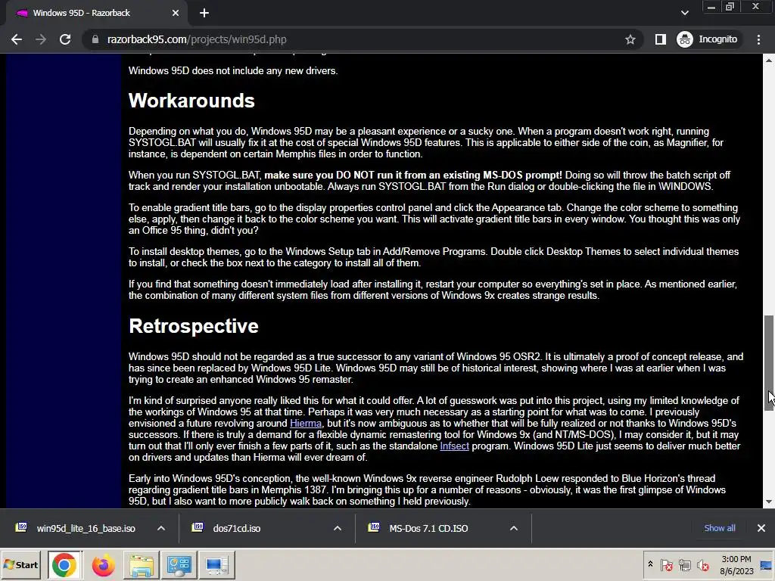Click the Razorback tab favicon

click(x=21, y=13)
